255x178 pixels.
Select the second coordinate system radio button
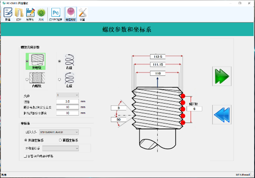(x=60, y=140)
